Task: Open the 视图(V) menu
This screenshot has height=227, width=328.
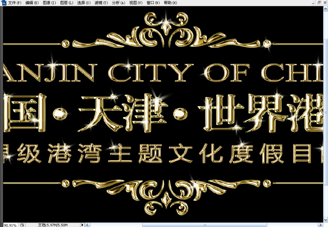Action: point(136,3)
